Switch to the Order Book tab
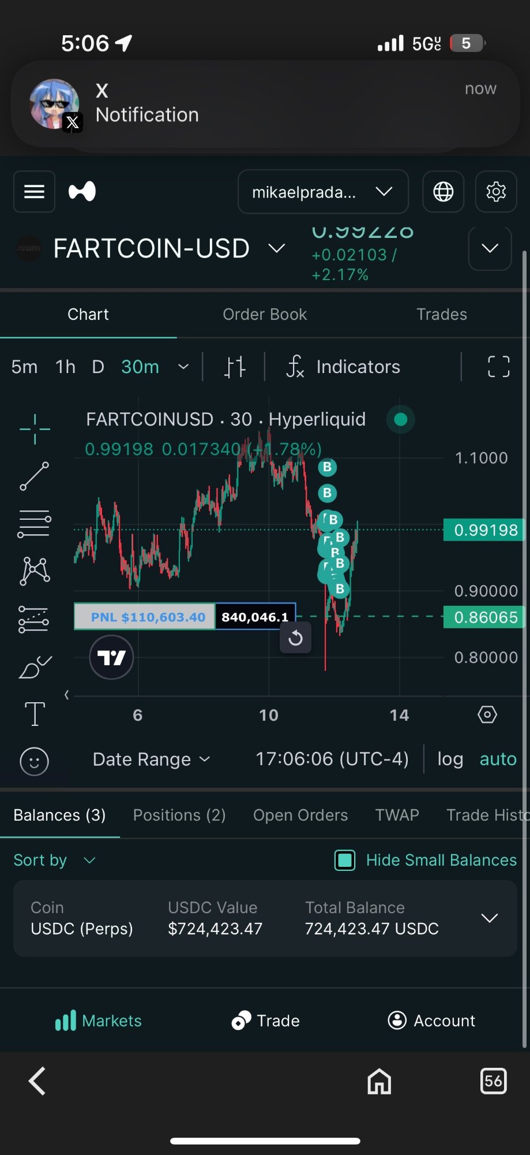This screenshot has width=530, height=1155. [265, 314]
